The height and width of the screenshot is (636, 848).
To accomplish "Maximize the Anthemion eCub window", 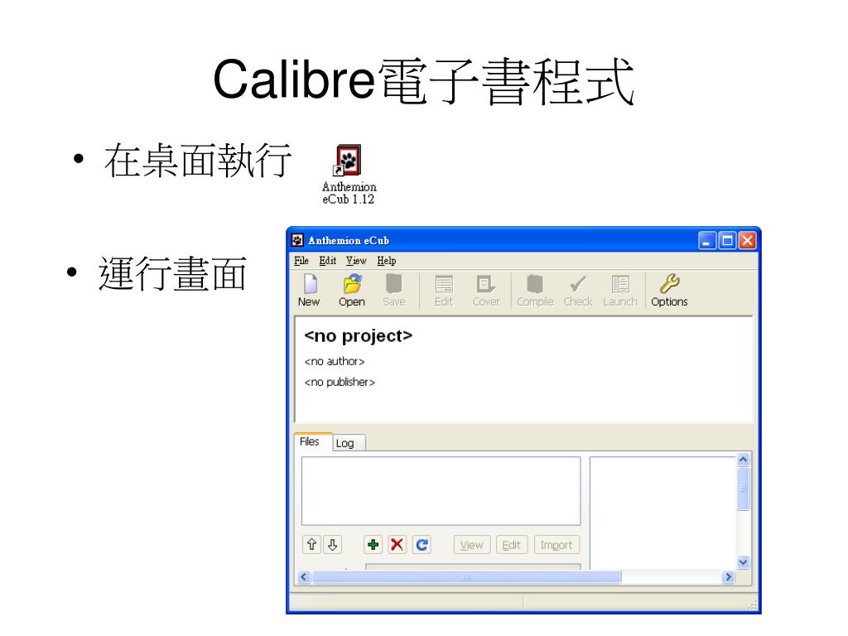I will coord(727,240).
